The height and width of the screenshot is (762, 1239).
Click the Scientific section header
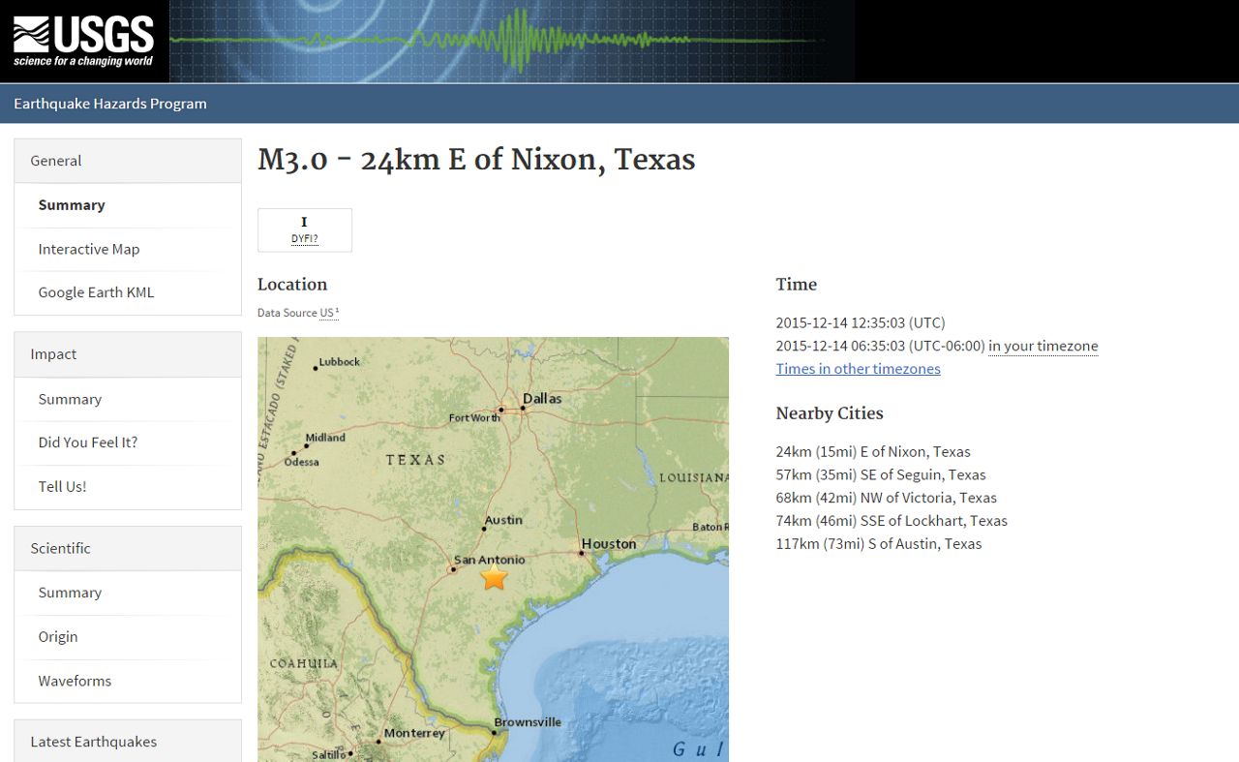tap(60, 548)
